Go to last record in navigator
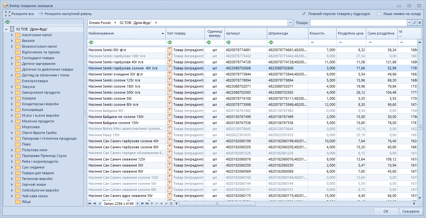 (147, 203)
